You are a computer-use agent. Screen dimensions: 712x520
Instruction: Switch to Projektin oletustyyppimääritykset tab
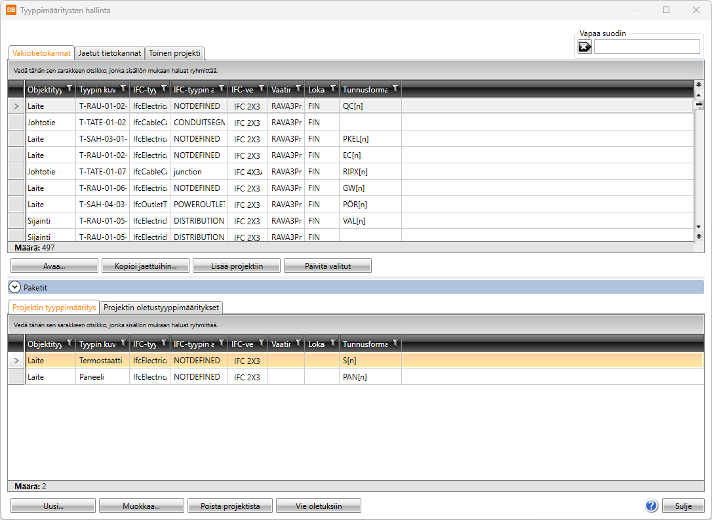point(163,308)
